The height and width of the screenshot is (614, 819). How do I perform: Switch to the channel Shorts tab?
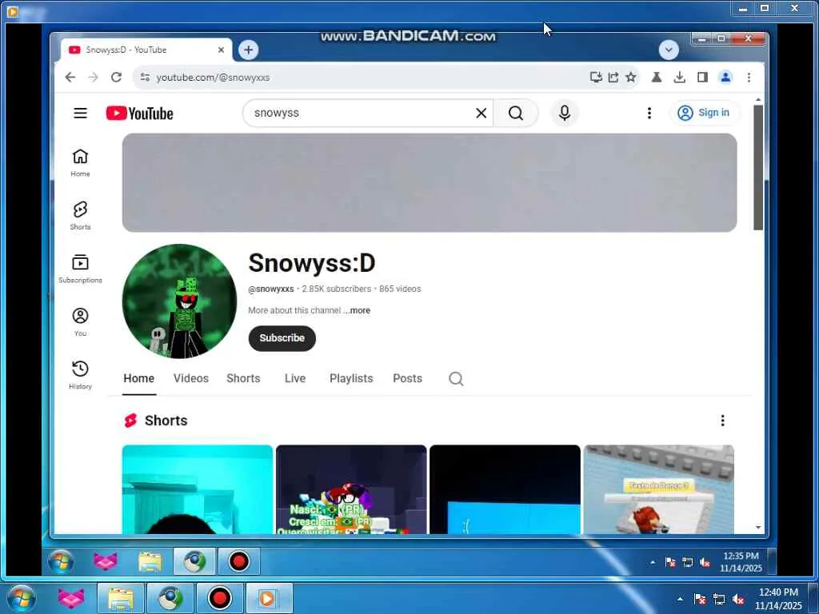point(243,378)
